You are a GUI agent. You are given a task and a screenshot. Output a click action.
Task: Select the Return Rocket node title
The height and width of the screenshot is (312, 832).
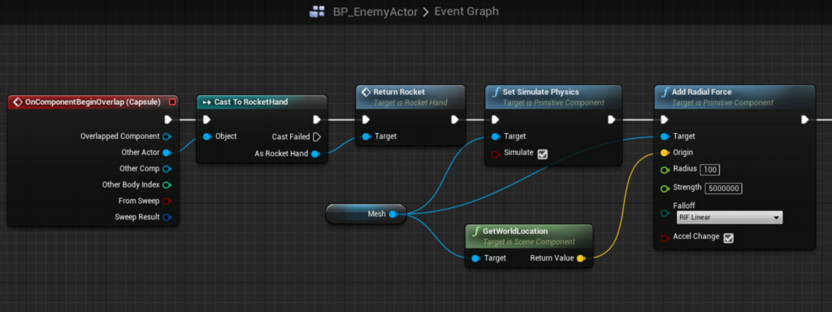tap(399, 92)
